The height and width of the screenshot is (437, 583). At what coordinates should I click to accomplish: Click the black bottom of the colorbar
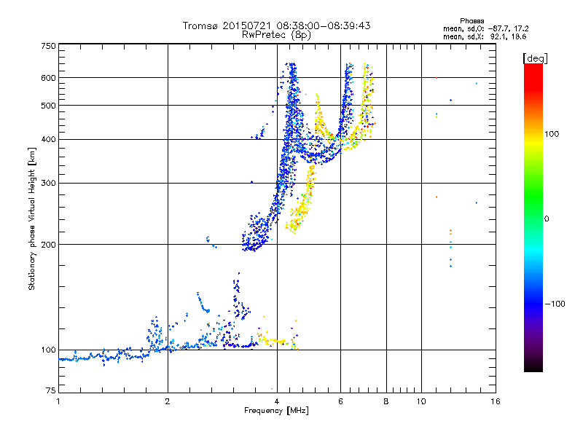[533, 367]
